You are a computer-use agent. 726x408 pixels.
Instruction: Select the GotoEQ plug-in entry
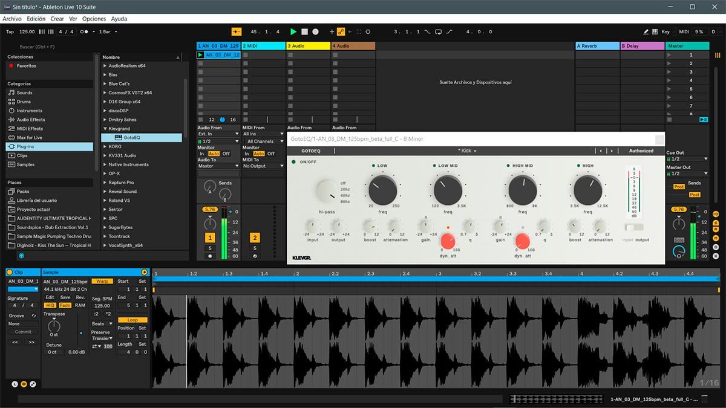141,137
